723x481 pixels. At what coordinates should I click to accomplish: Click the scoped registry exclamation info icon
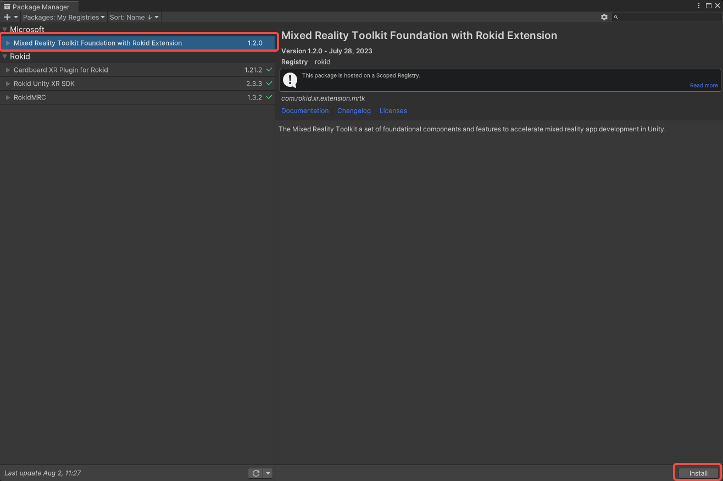290,80
